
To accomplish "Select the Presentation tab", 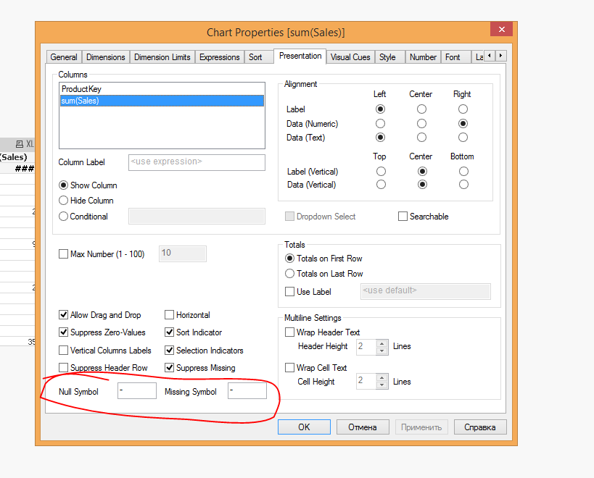I will point(300,56).
